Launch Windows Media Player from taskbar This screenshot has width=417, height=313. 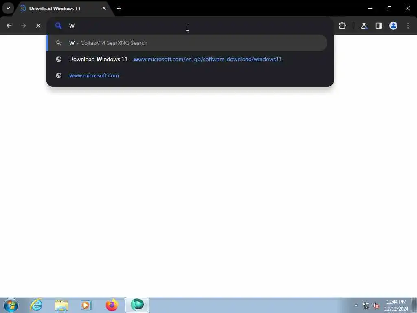point(86,305)
